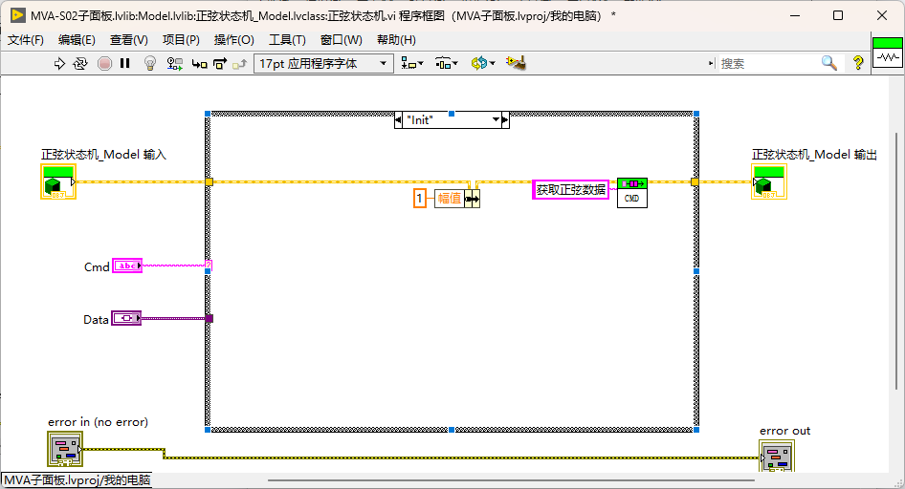Open the 编辑(E) menu
Viewport: 905px width, 489px height.
[x=77, y=40]
